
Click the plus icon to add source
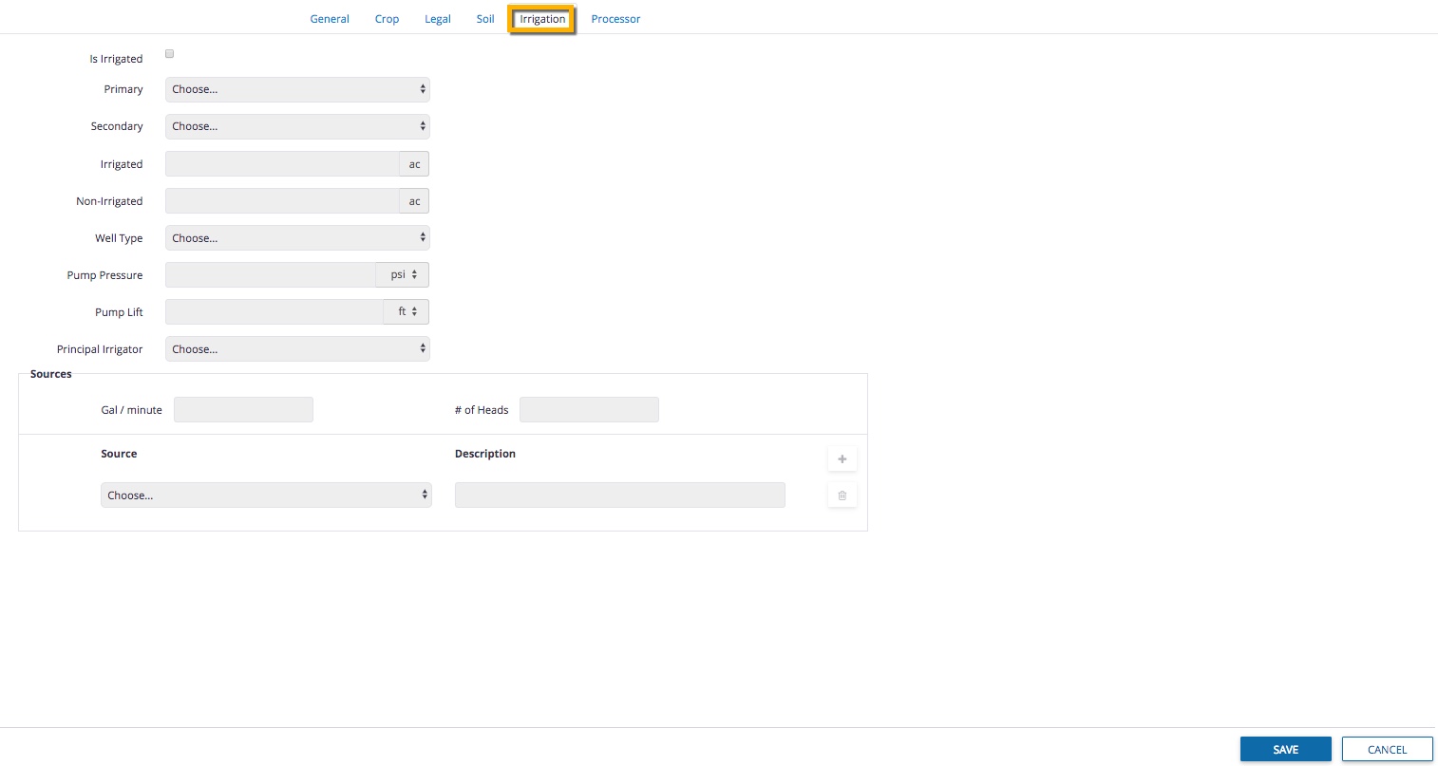pyautogui.click(x=842, y=459)
